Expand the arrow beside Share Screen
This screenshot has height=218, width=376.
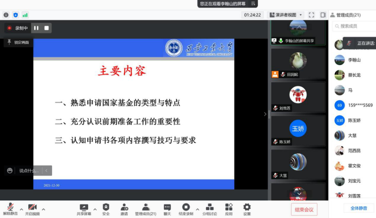coord(95,209)
